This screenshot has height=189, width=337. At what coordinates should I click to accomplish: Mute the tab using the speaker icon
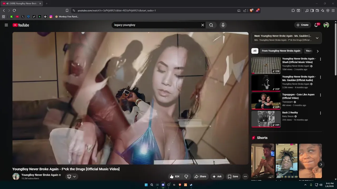coord(7,3)
